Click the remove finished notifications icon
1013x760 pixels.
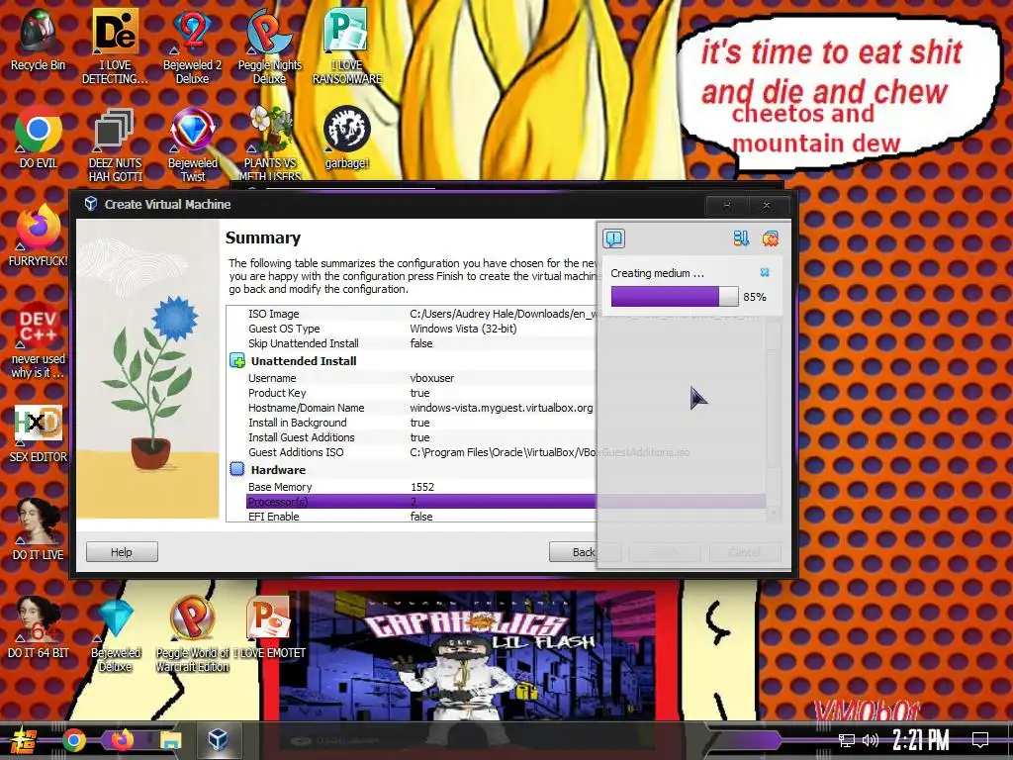tap(770, 238)
